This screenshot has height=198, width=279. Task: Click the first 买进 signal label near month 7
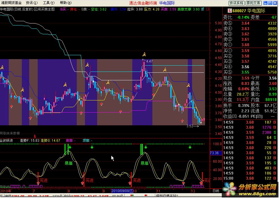tap(44, 180)
